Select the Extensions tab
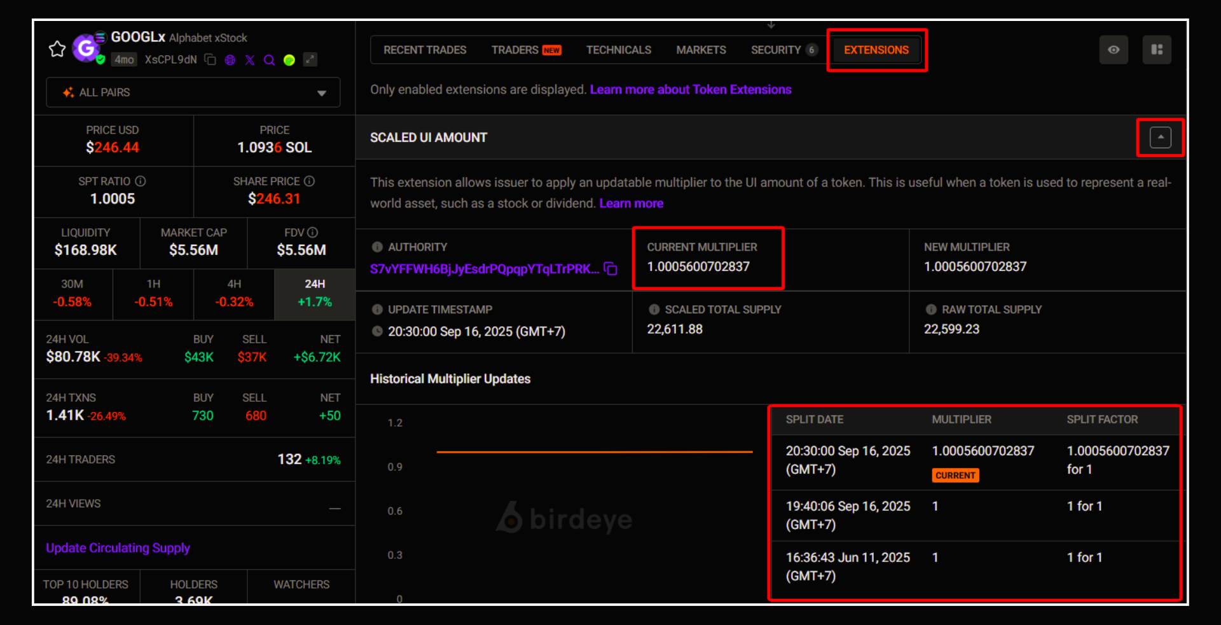Viewport: 1221px width, 625px height. (876, 50)
